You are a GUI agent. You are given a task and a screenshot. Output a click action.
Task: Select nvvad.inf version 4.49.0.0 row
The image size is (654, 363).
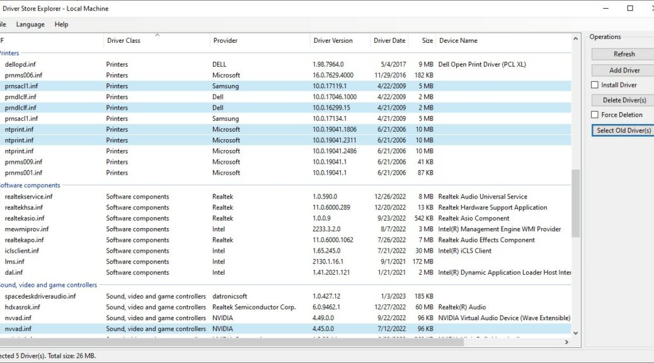pos(285,318)
